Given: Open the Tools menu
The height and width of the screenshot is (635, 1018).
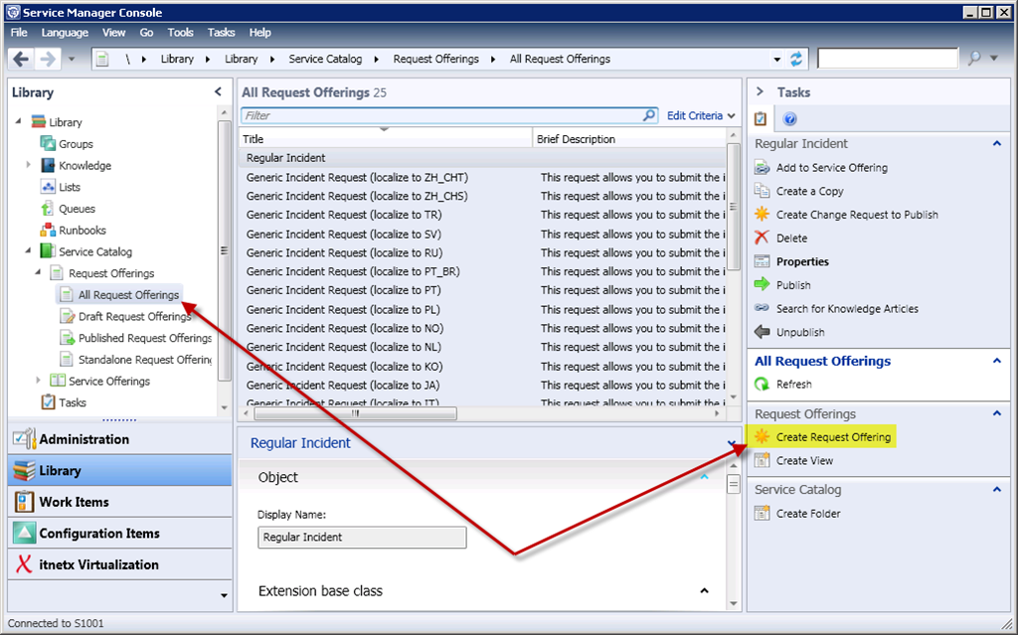Looking at the screenshot, I should 180,33.
